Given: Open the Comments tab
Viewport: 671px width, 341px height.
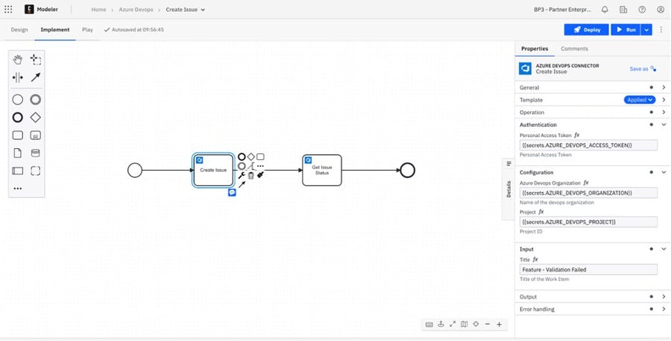Looking at the screenshot, I should point(574,48).
